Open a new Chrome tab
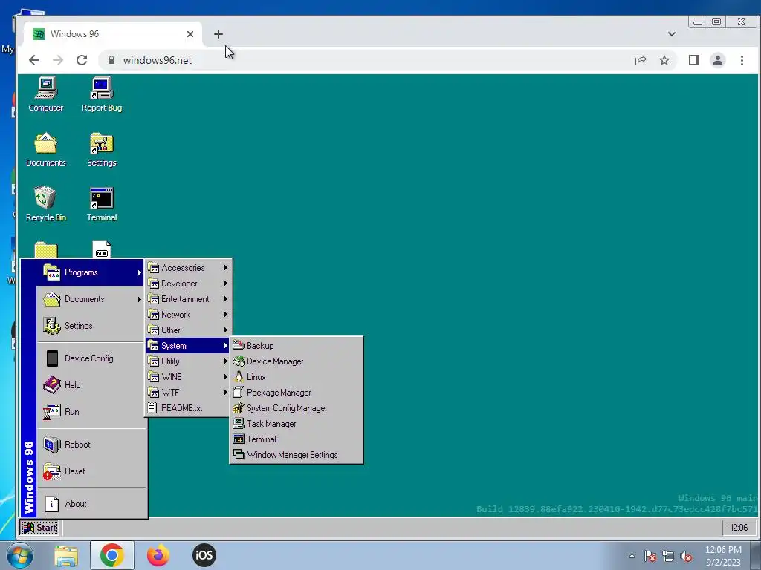 pyautogui.click(x=218, y=34)
